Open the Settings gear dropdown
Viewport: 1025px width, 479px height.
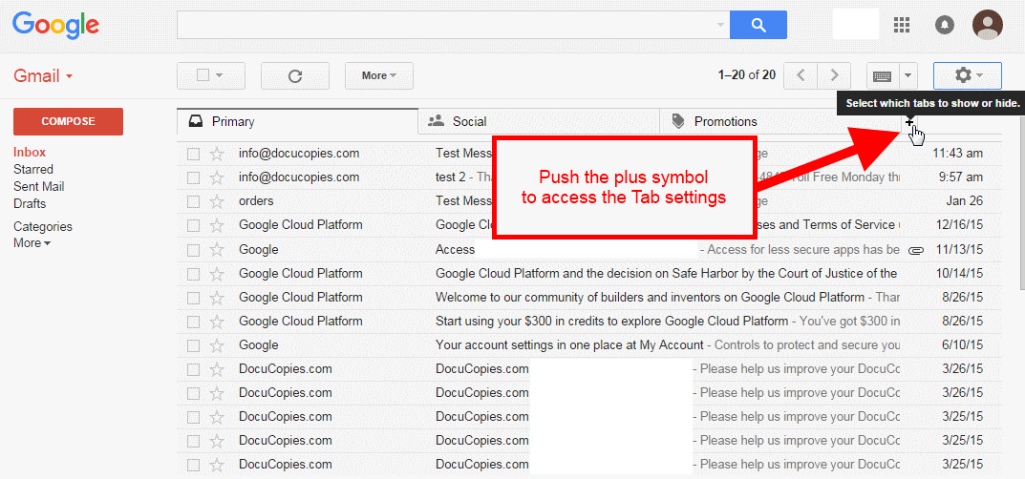pos(967,75)
